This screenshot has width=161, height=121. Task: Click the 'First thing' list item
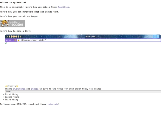12,94
